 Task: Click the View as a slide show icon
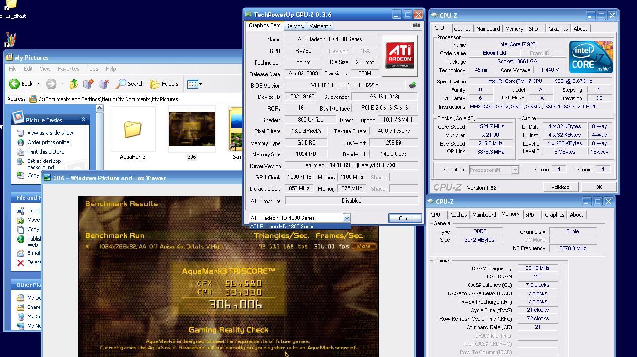(x=20, y=133)
